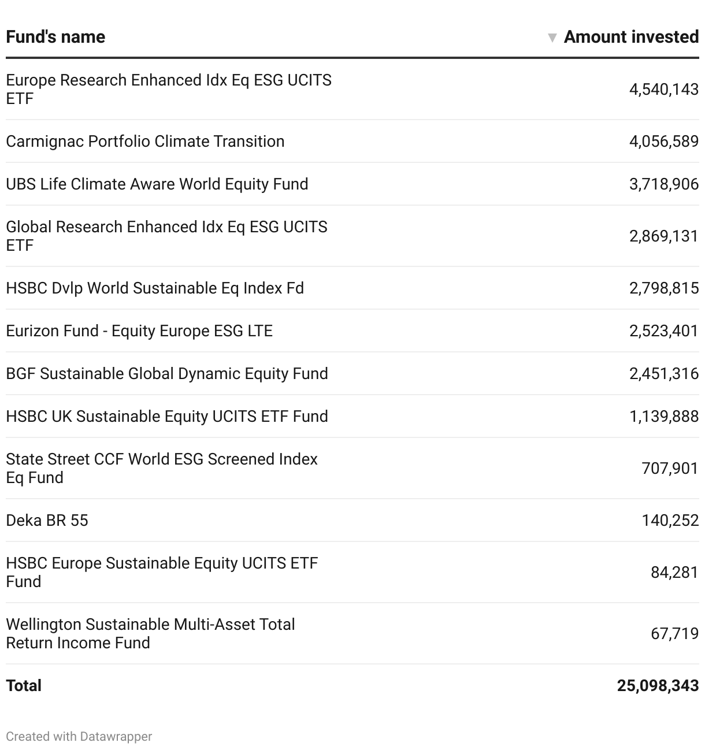The image size is (705, 750).
Task: Select HSBC Dvlp World Sustainable Eq Index Fd
Action: pos(155,288)
